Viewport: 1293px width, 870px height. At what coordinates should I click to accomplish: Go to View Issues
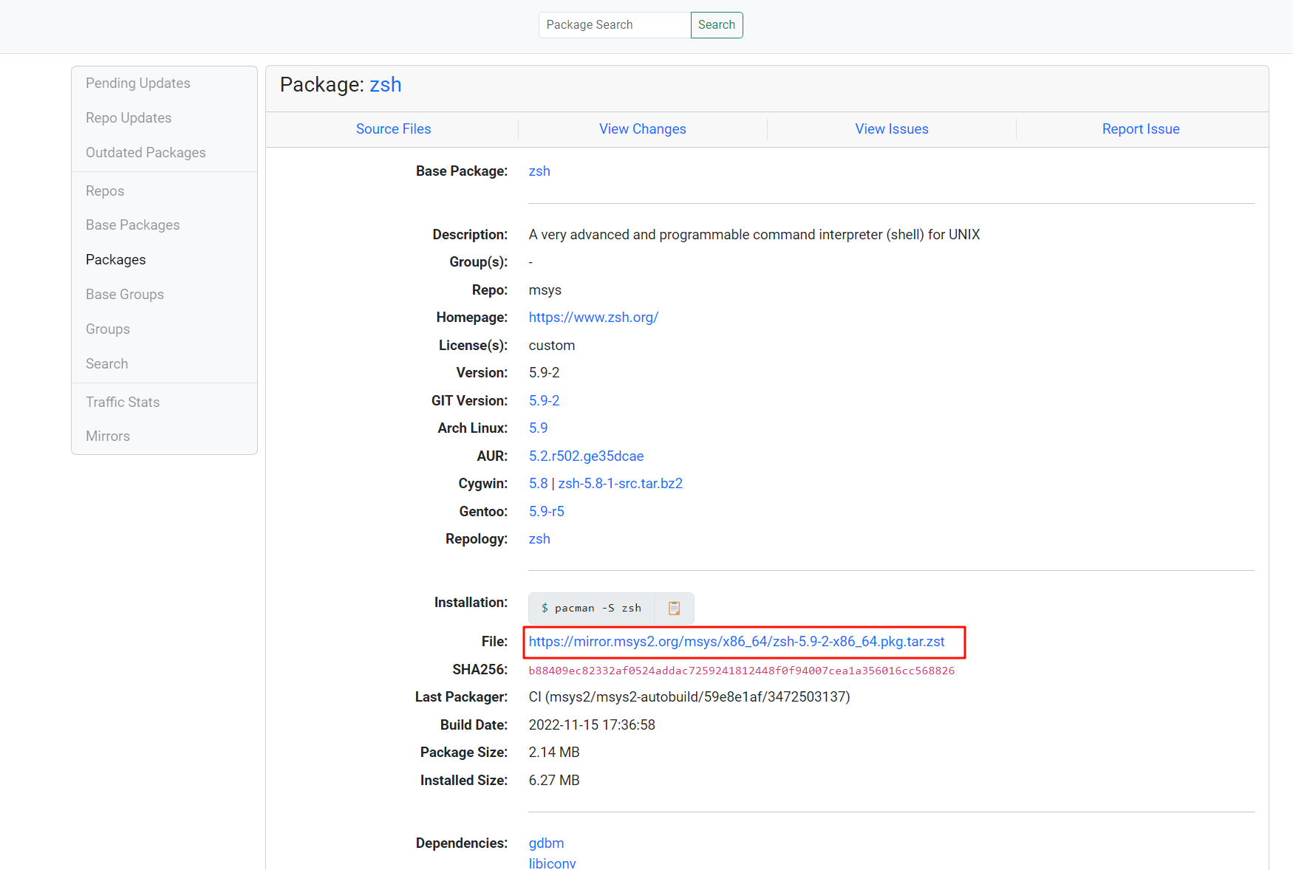(891, 129)
